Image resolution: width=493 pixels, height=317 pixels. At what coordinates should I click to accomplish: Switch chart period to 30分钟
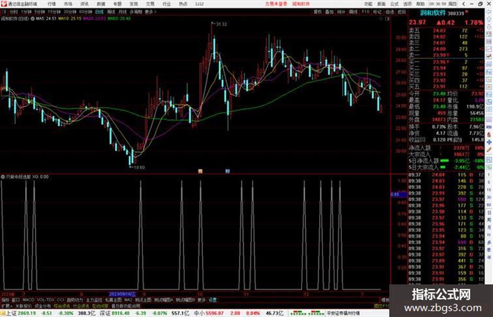pyautogui.click(x=70, y=11)
